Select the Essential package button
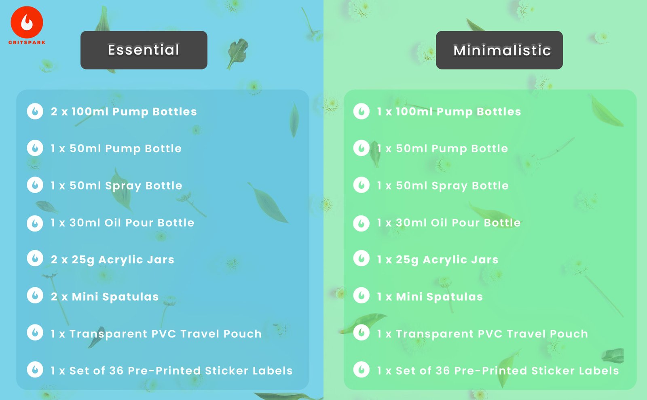The image size is (647, 400). pyautogui.click(x=144, y=50)
